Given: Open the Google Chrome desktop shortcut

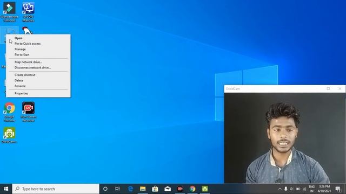Looking at the screenshot, I should pyautogui.click(x=9, y=112).
